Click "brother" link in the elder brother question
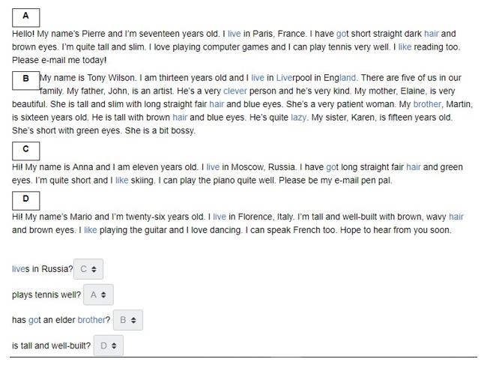The width and height of the screenshot is (499, 368). (x=92, y=320)
